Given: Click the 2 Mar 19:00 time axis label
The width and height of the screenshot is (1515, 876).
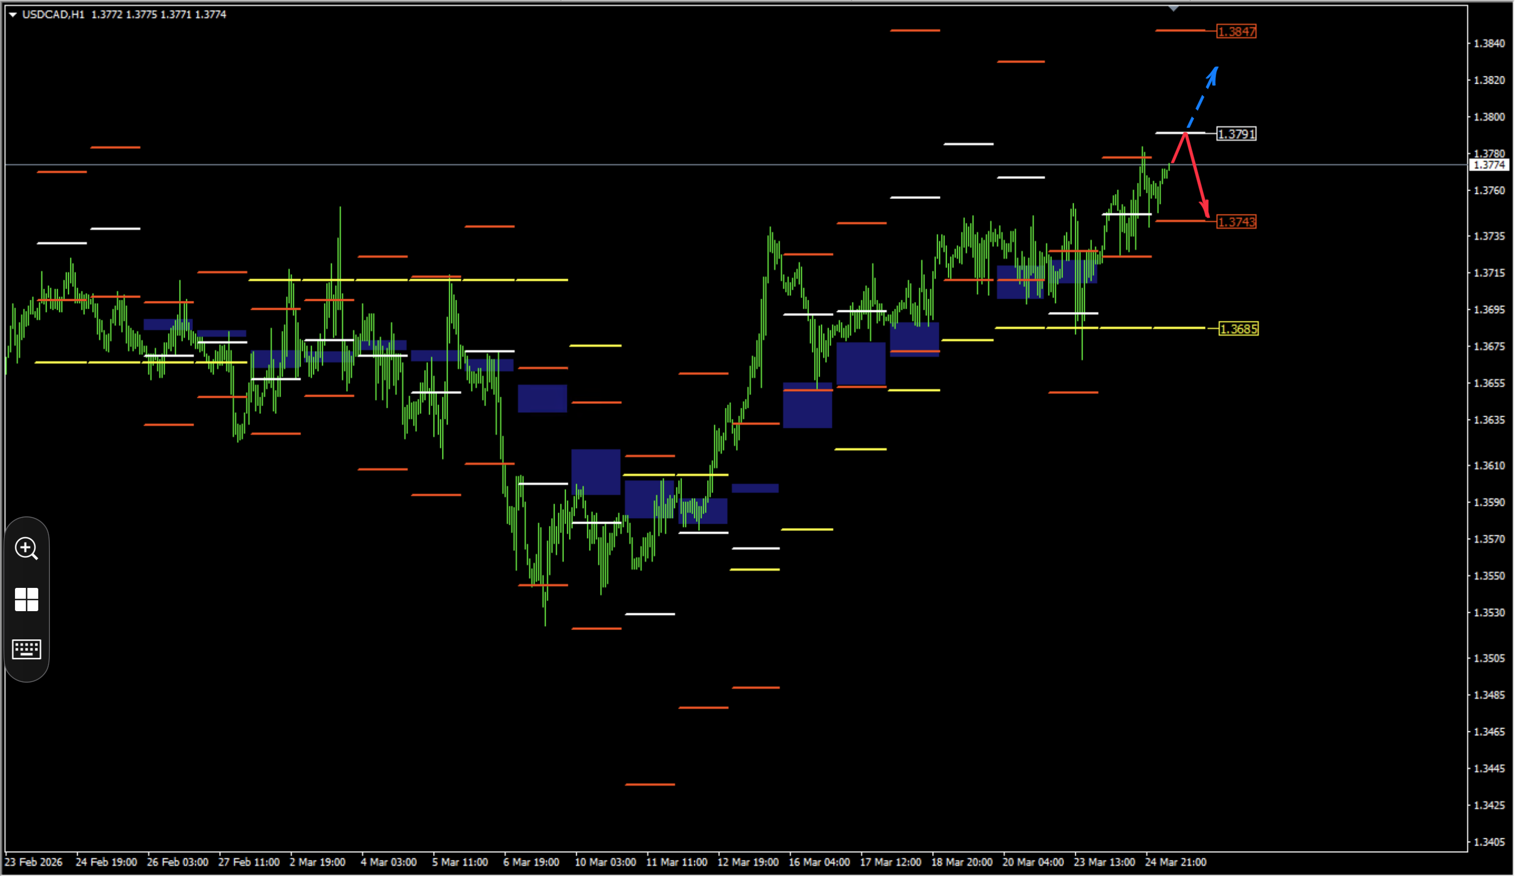Looking at the screenshot, I should click(x=317, y=862).
